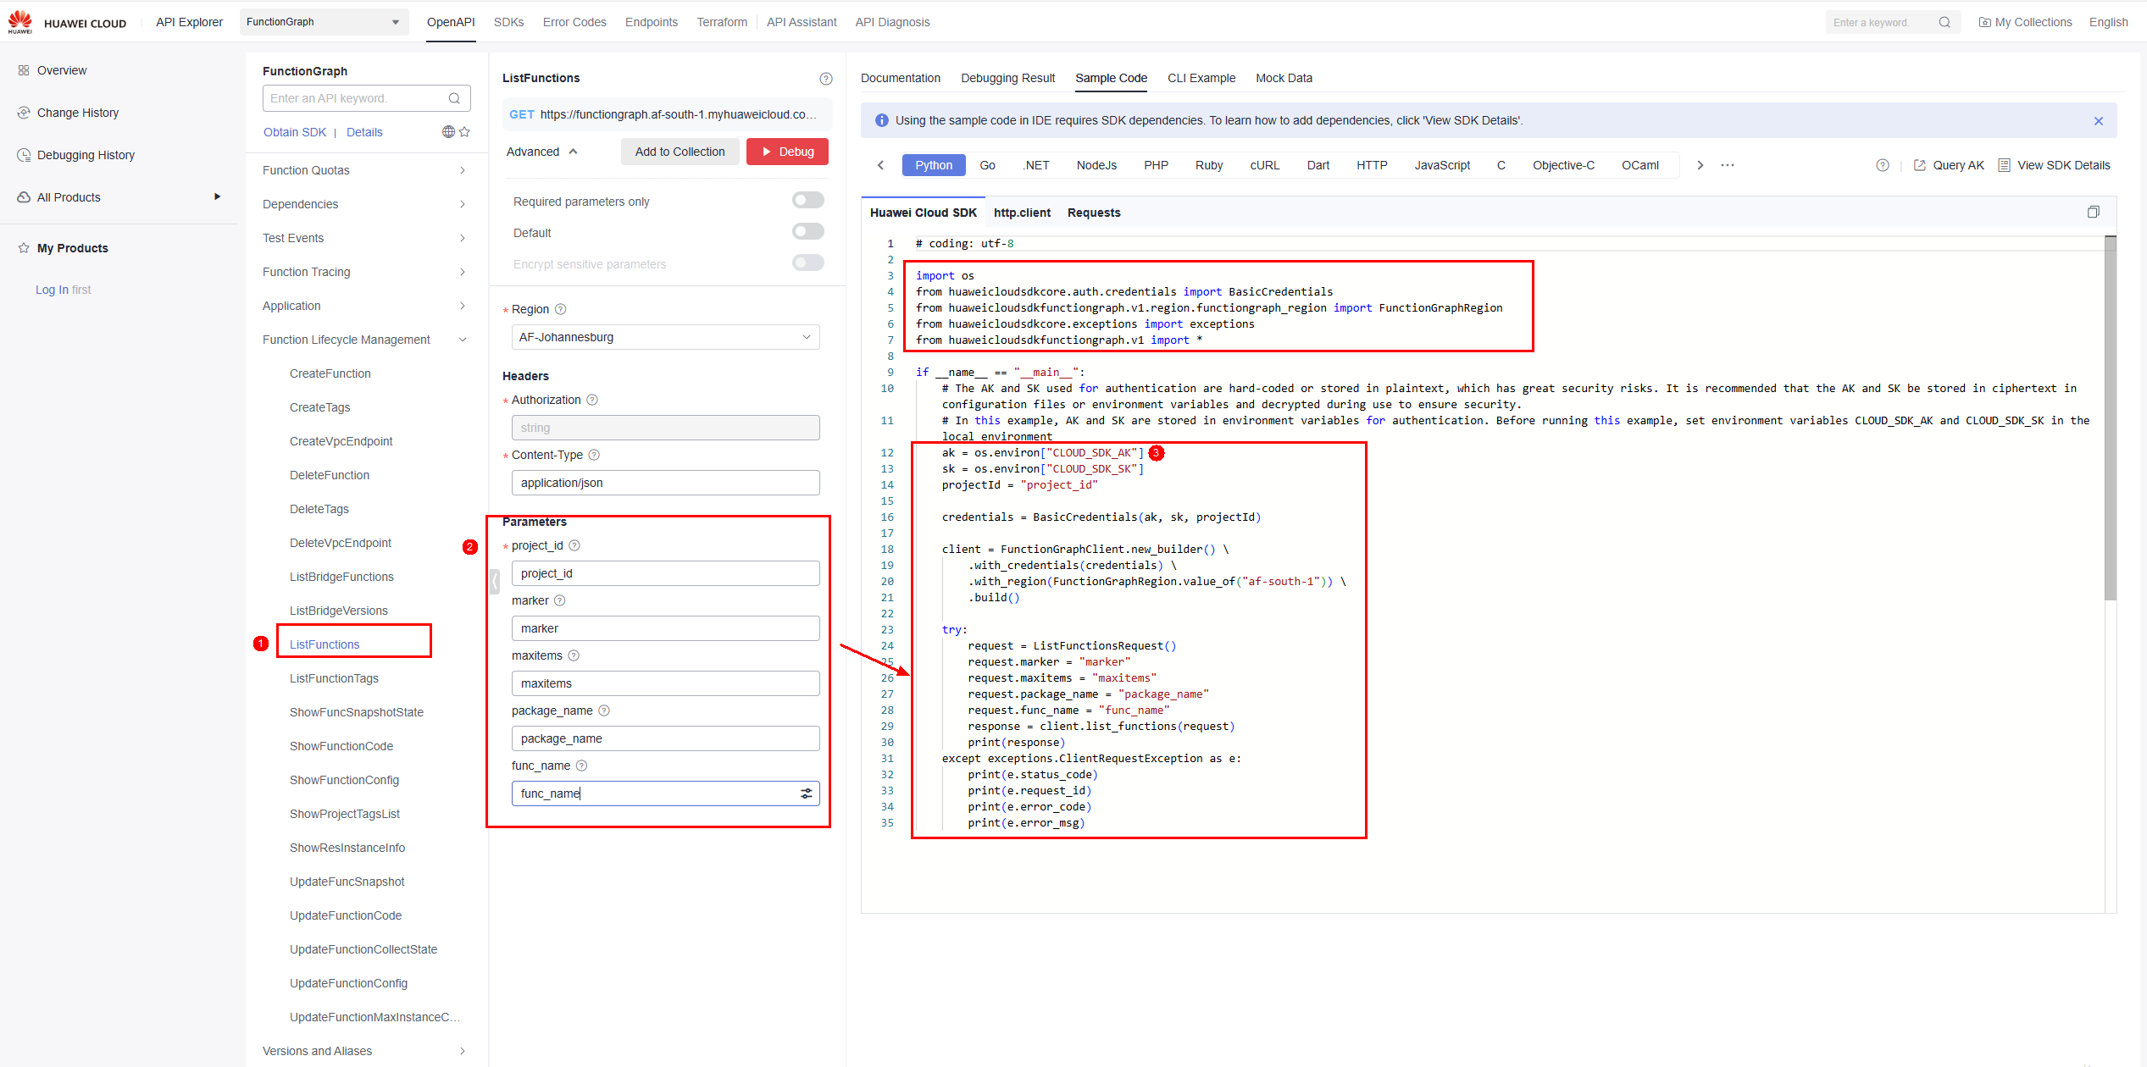Toggle Encrypt sensitive parameters switch
This screenshot has height=1067, width=2147.
point(807,263)
